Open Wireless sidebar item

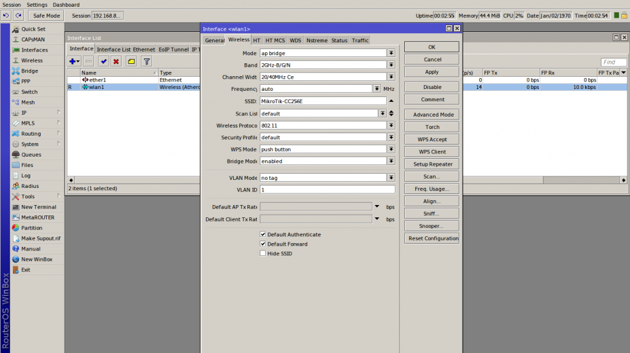[32, 60]
